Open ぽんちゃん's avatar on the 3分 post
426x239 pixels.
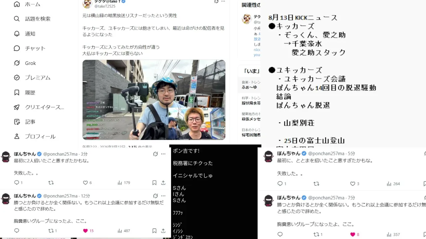click(x=6, y=157)
